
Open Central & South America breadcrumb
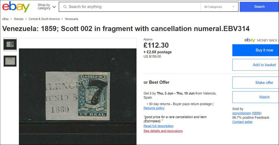(44, 19)
